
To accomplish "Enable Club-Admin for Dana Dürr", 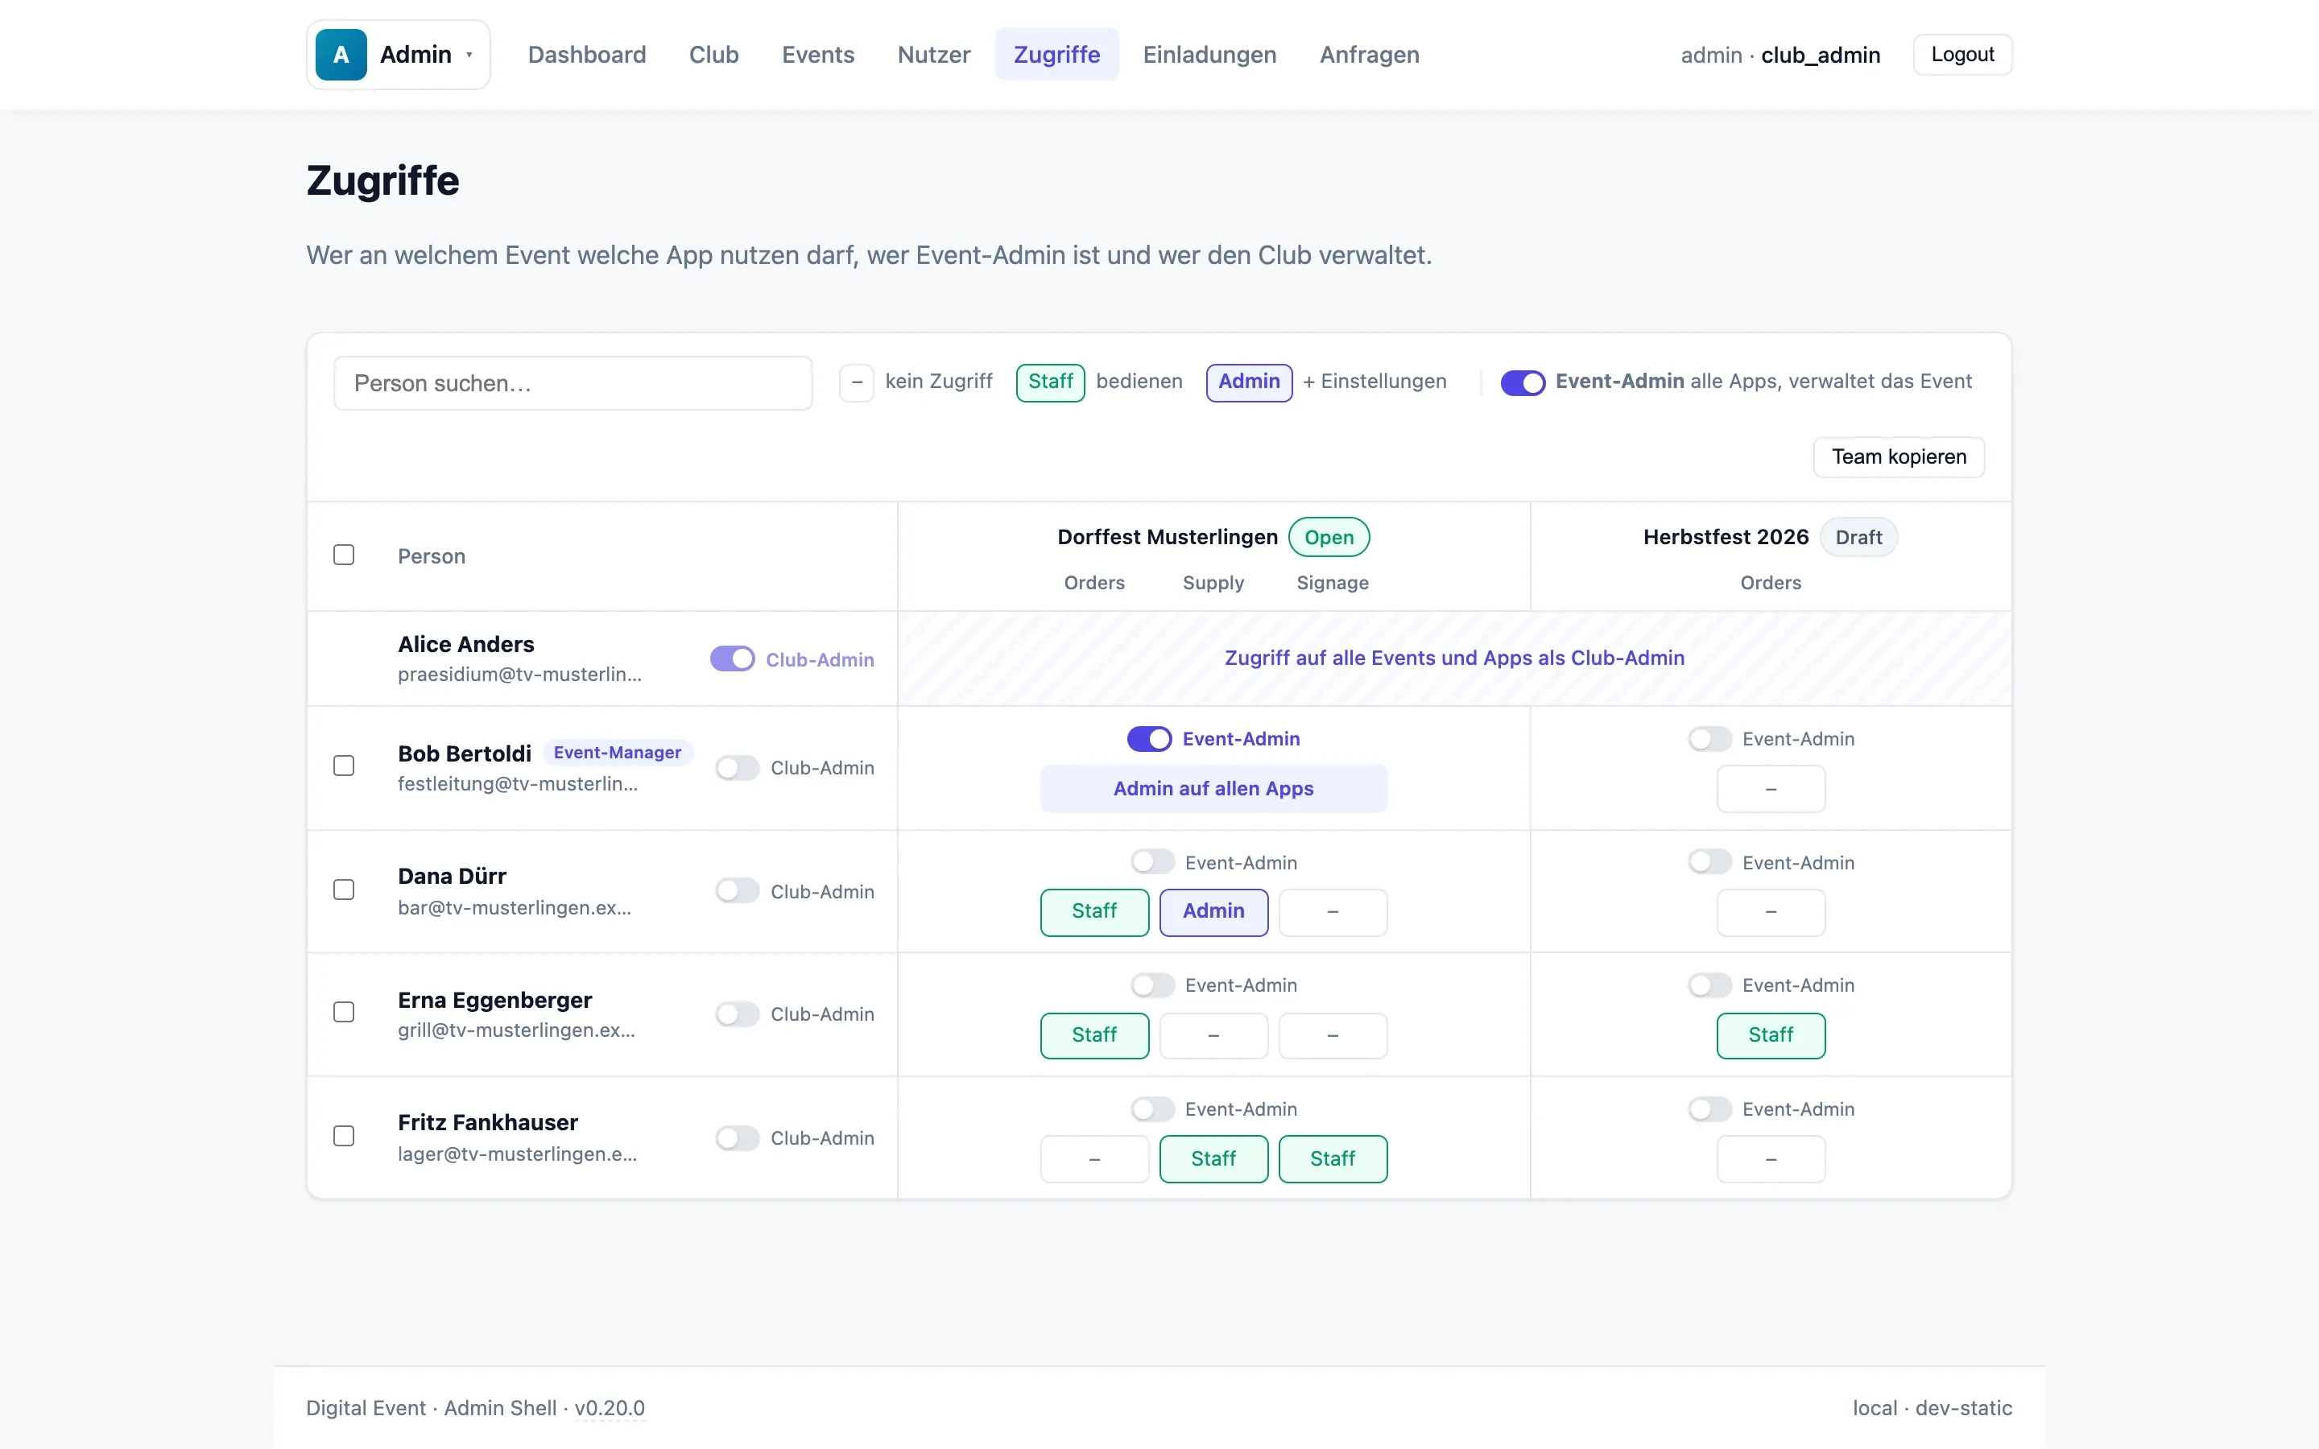I will click(737, 891).
